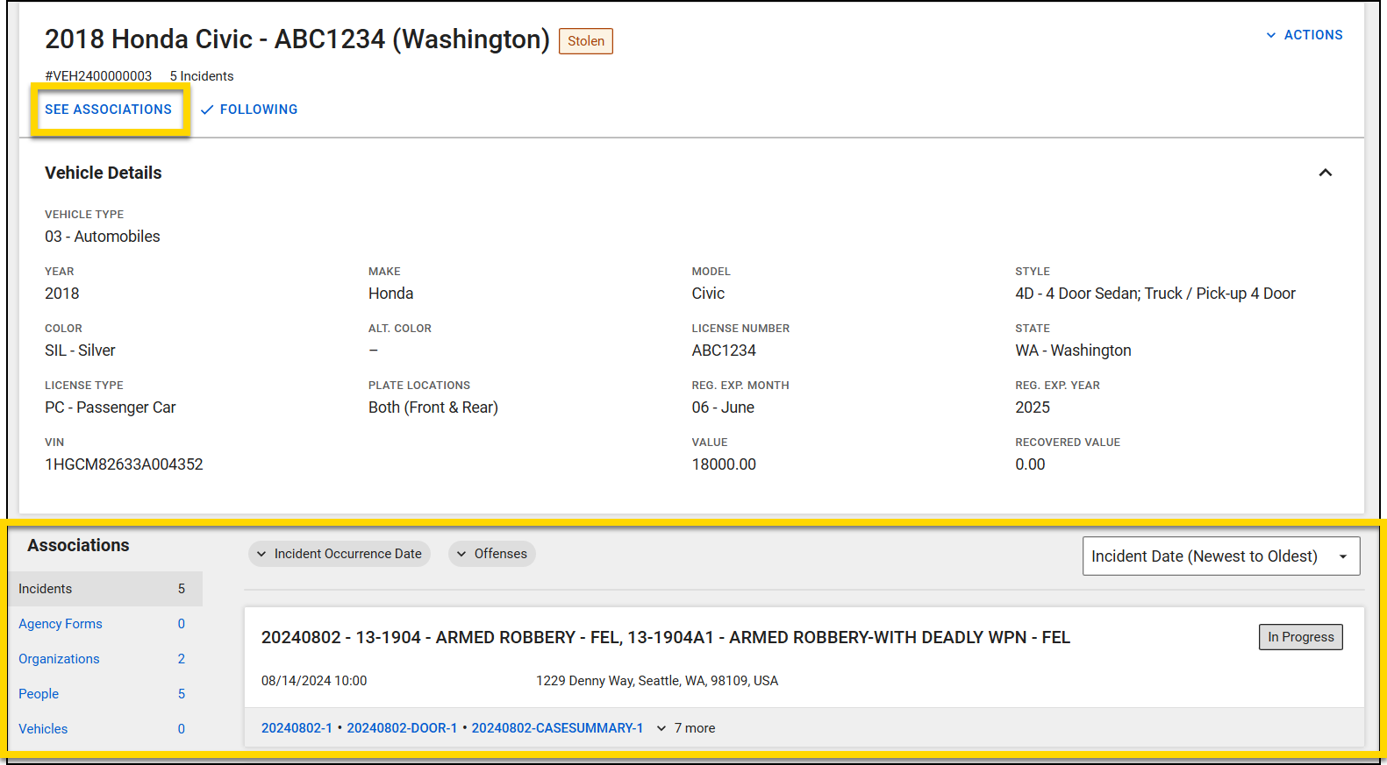Open the Actions dropdown menu
Screen dimensions: 1387x765
coord(1304,35)
